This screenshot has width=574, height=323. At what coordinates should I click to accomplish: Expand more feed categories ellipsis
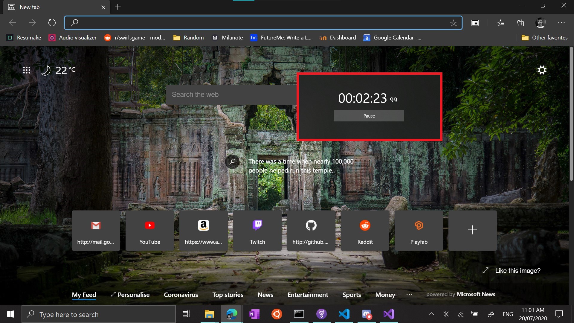(409, 295)
